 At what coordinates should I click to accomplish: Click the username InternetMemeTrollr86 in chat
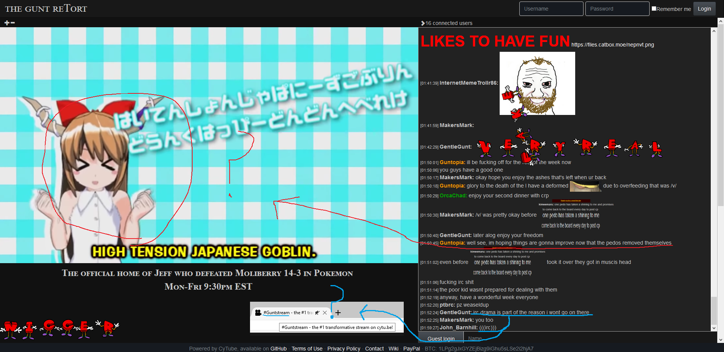coord(469,83)
